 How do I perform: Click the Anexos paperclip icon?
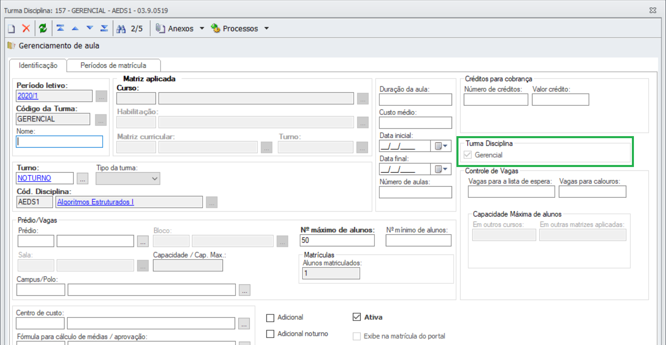pos(160,28)
